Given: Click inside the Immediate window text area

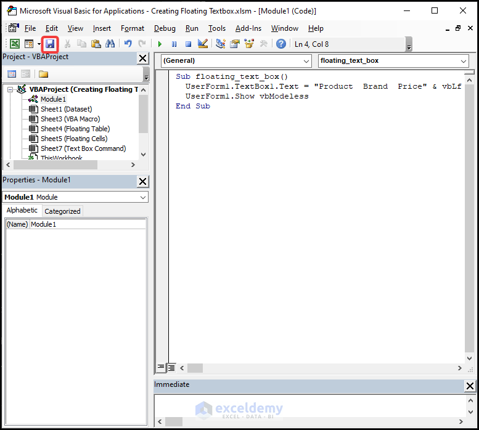Looking at the screenshot, I should (309, 406).
